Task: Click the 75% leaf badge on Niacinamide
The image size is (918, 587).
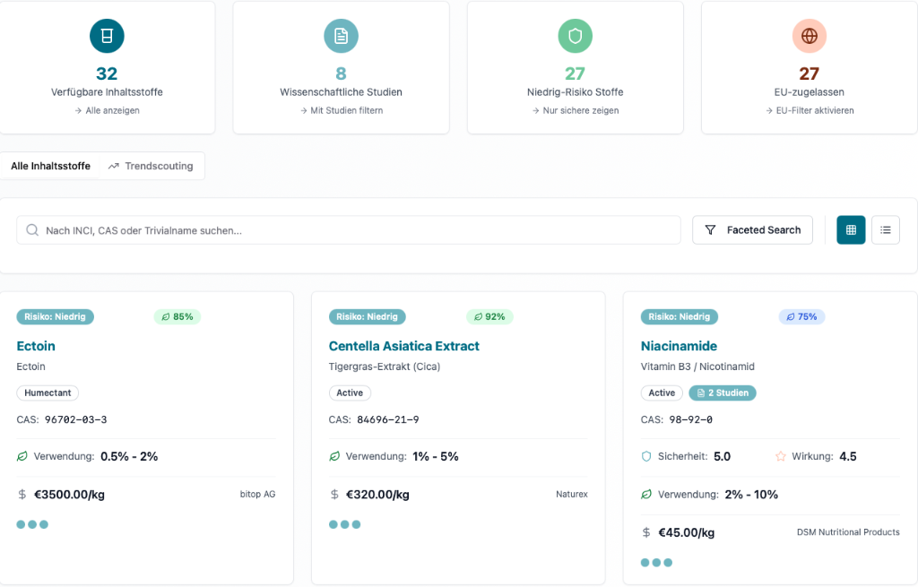Action: [x=801, y=316]
